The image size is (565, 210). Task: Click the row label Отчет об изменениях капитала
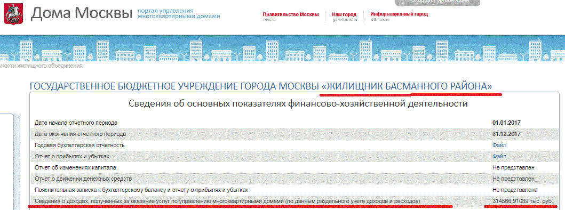(75, 167)
